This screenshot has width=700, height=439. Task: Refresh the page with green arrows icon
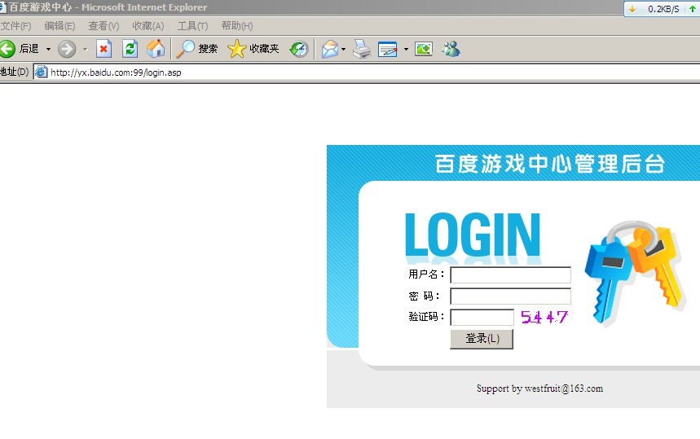click(130, 49)
